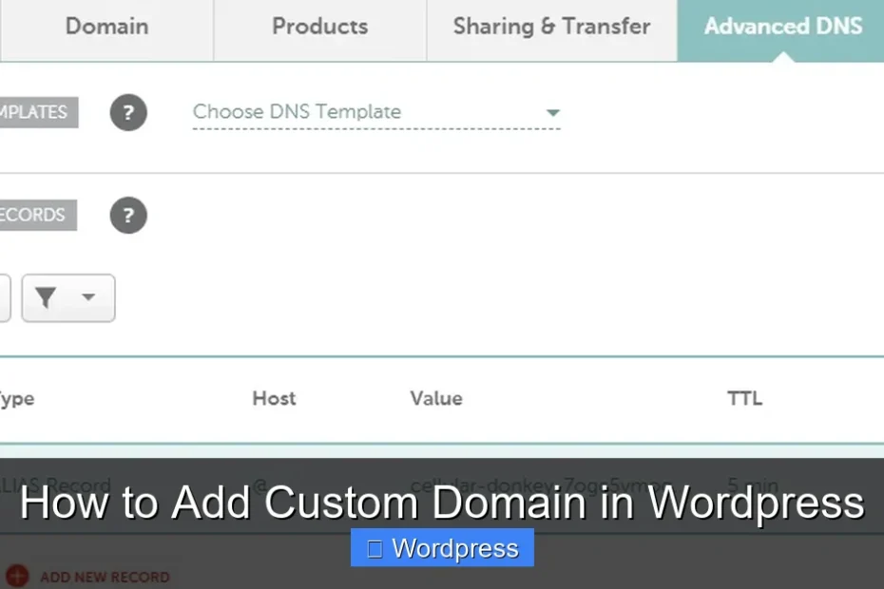Open the filter funnel dropdown button
This screenshot has height=589, width=884.
pyautogui.click(x=68, y=298)
